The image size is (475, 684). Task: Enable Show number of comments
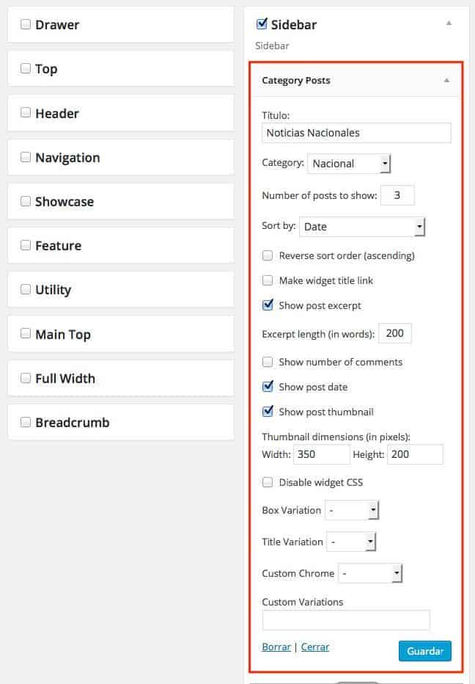[268, 362]
